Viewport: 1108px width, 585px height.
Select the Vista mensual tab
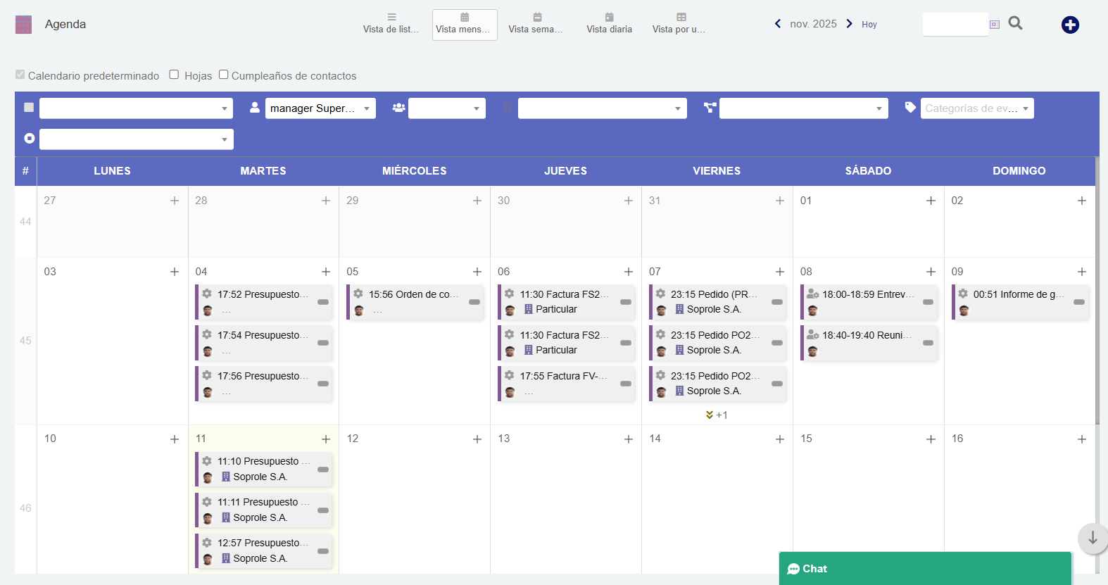point(465,24)
